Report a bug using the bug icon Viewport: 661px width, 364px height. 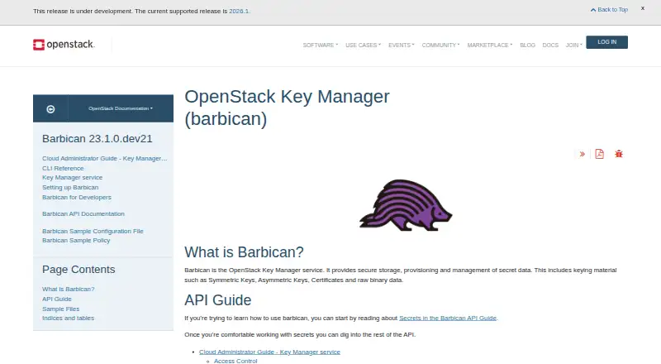pos(618,154)
